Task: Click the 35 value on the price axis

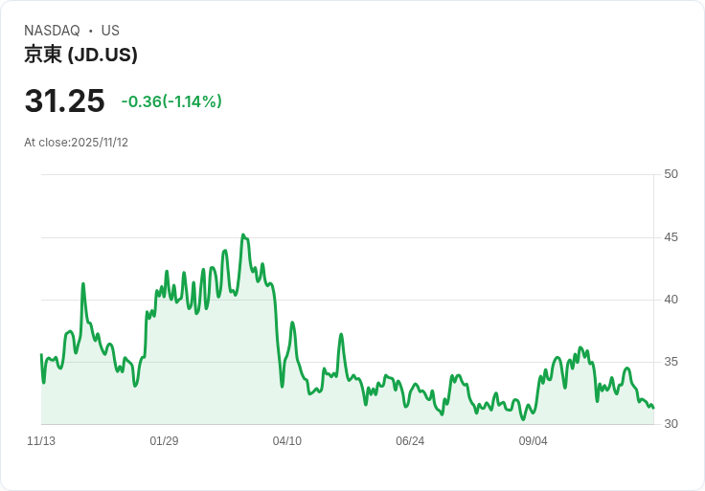Action: click(x=671, y=362)
